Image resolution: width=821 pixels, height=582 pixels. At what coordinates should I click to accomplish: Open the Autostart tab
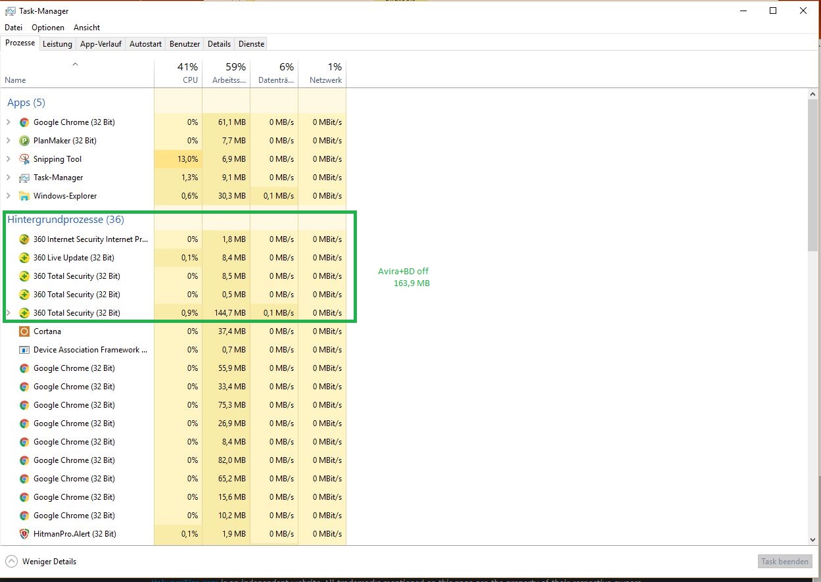click(x=145, y=44)
